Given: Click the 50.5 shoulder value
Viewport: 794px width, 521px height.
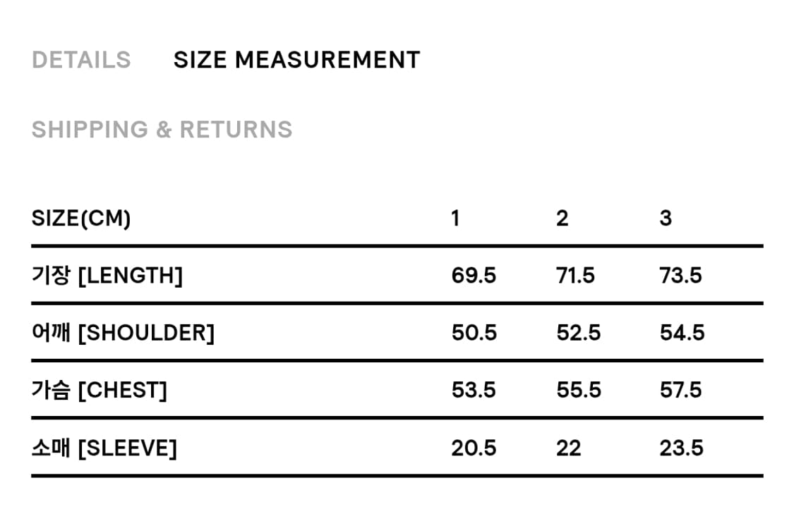Looking at the screenshot, I should (x=474, y=333).
